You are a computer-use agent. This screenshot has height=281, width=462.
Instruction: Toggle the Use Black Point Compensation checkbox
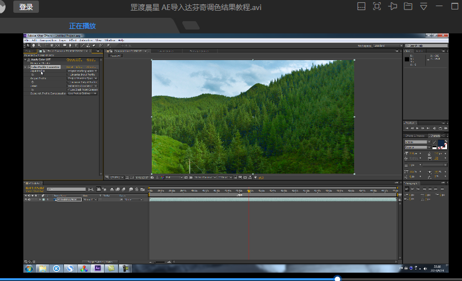68,90
